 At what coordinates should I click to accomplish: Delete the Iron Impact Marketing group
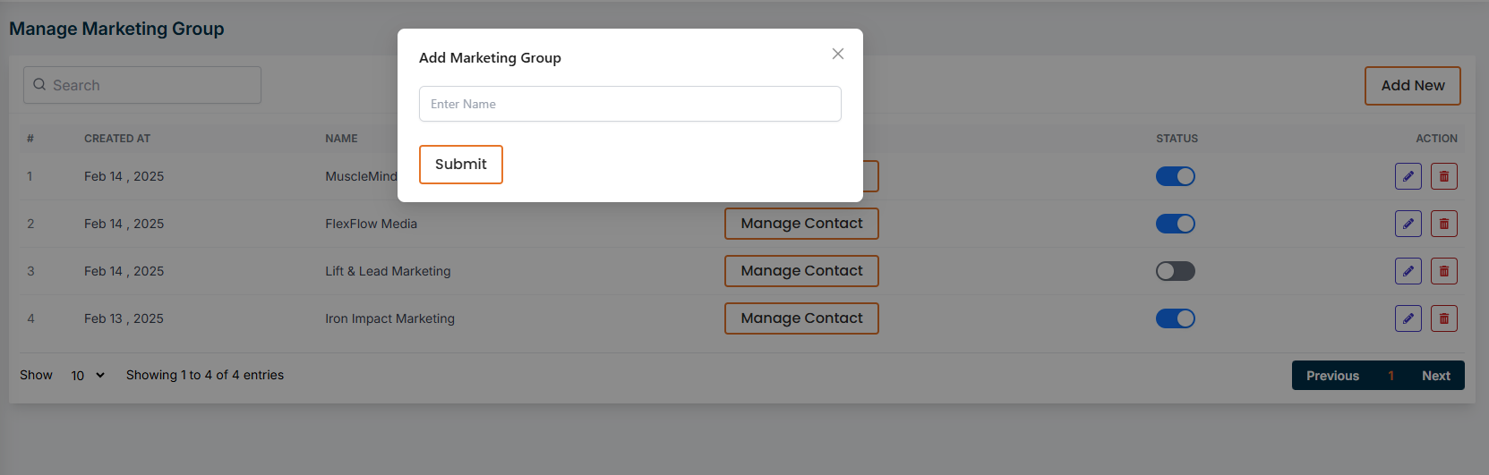pos(1443,318)
